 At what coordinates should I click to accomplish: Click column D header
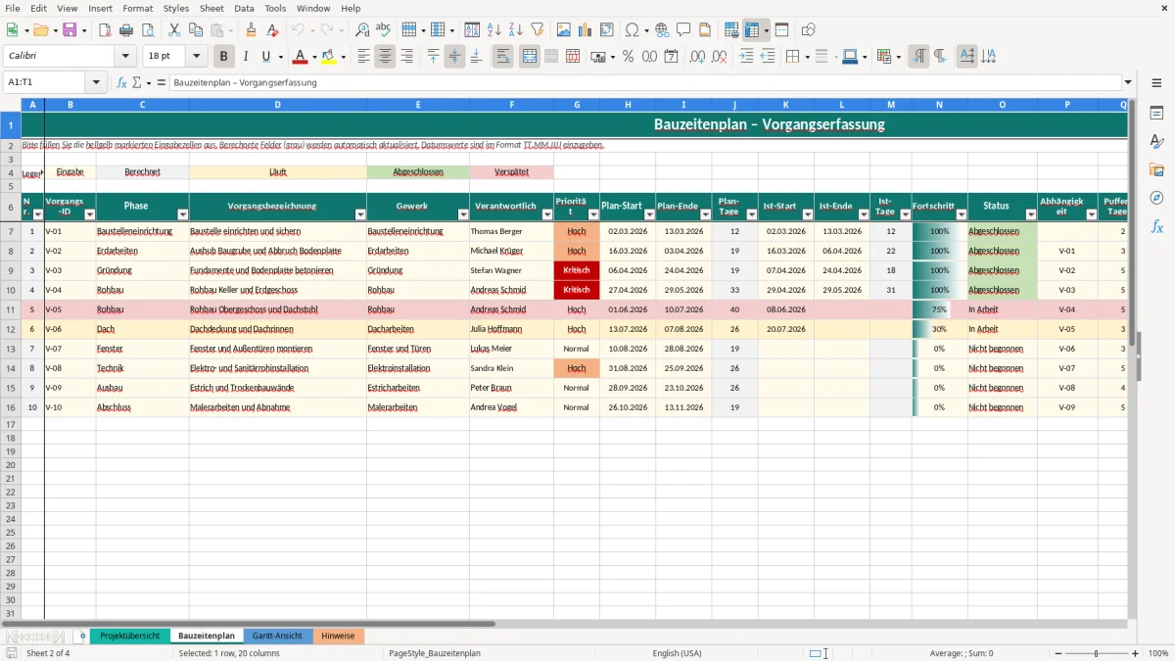(x=277, y=105)
